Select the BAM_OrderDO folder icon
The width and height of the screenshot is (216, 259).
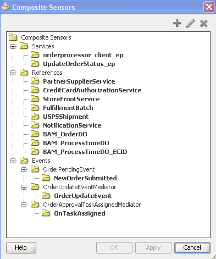(x=35, y=134)
